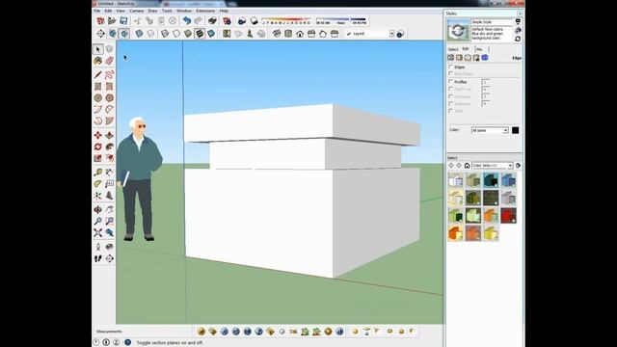
Task: Undo the last action
Action: [187, 21]
